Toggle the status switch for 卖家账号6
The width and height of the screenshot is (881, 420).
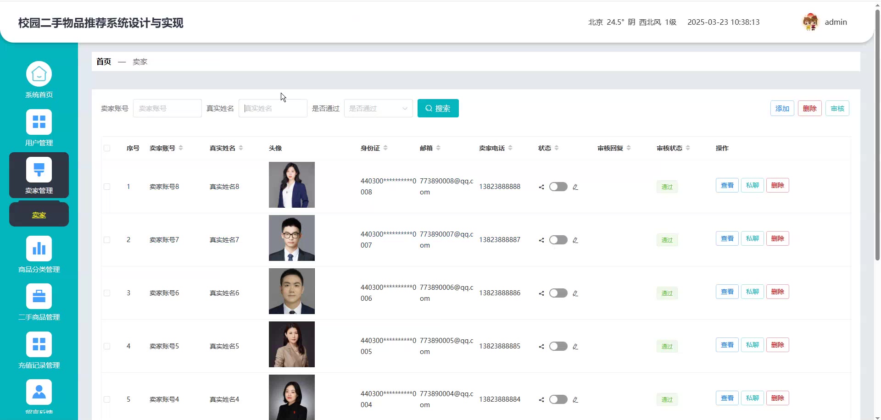(558, 293)
